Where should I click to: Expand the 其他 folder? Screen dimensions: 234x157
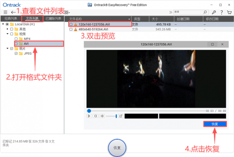tap(7, 29)
